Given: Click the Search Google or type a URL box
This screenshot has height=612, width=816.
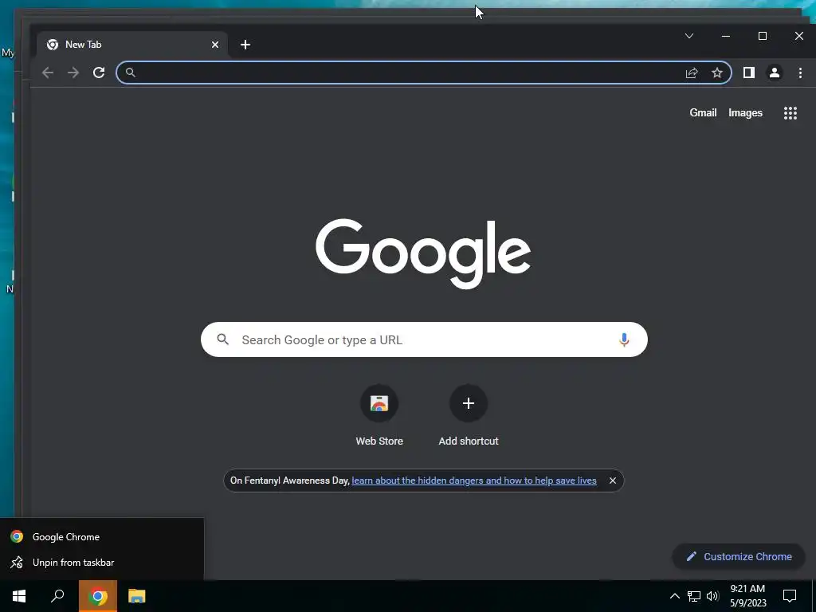Looking at the screenshot, I should point(424,339).
